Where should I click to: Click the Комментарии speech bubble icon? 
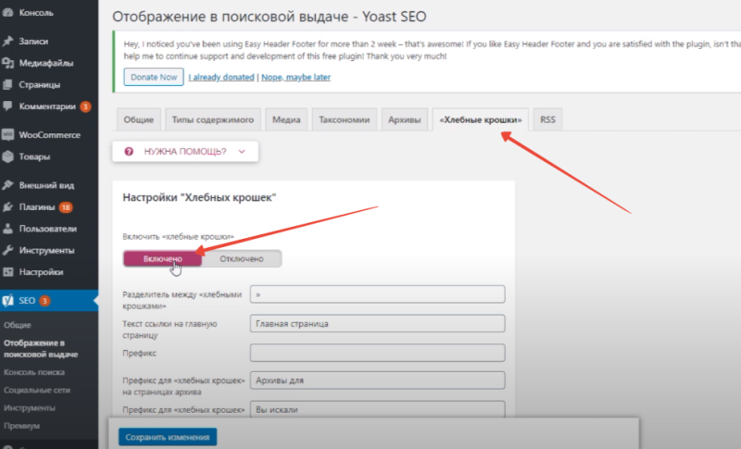[7, 106]
